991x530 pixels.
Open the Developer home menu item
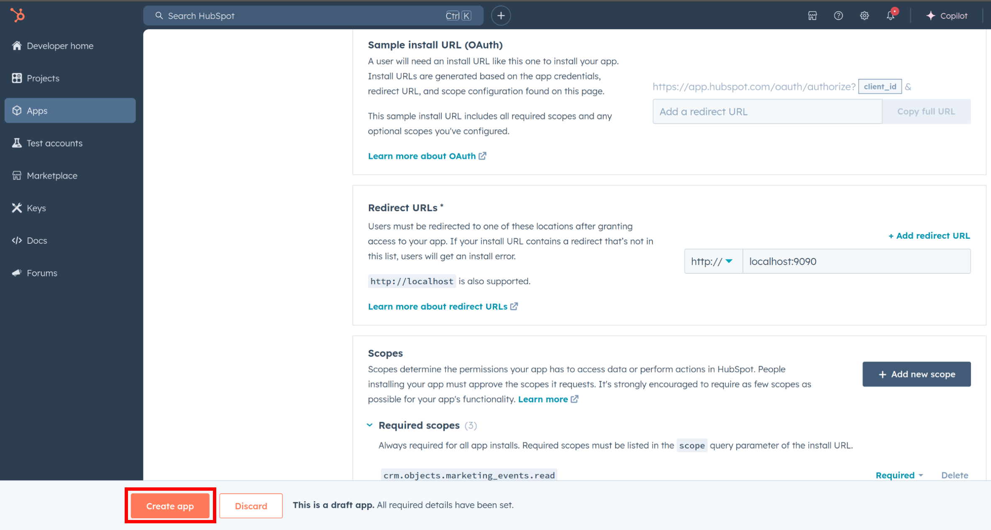pyautogui.click(x=60, y=45)
